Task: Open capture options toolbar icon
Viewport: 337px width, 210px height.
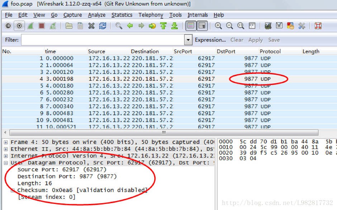Action: coord(19,26)
